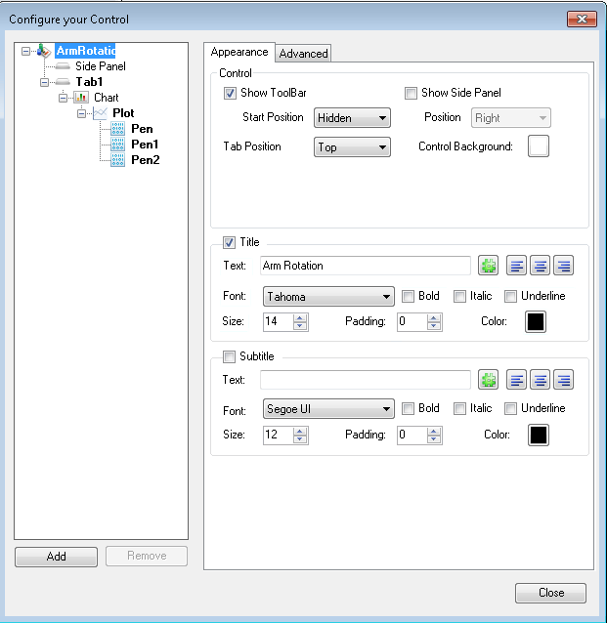Click the Title text align center icon

pos(540,266)
